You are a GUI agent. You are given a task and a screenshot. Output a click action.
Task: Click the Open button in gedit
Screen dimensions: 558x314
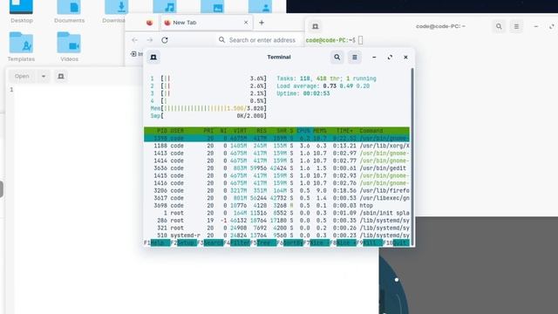coord(22,76)
